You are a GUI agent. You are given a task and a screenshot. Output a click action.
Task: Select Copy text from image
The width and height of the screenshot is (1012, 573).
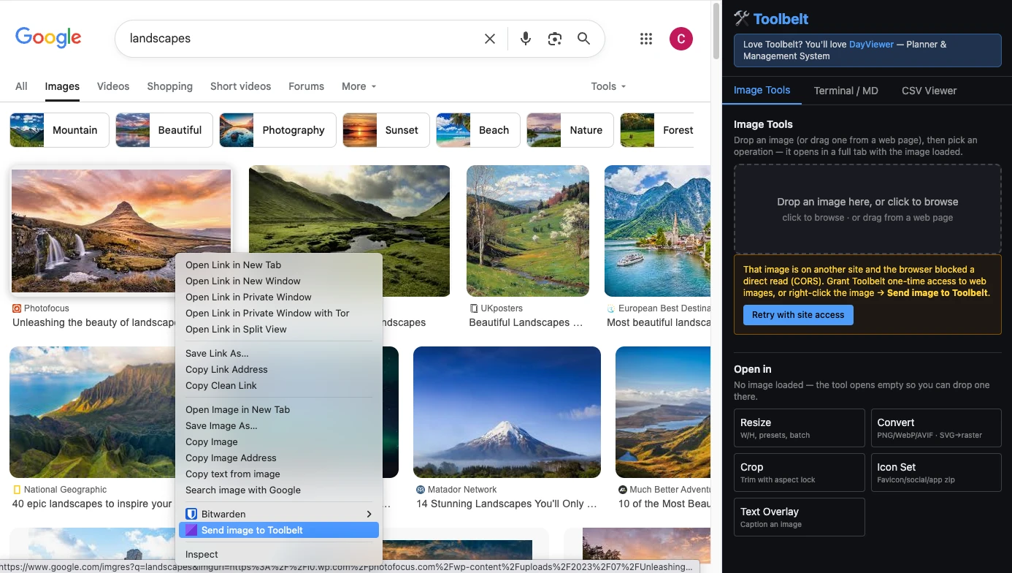coord(279,474)
